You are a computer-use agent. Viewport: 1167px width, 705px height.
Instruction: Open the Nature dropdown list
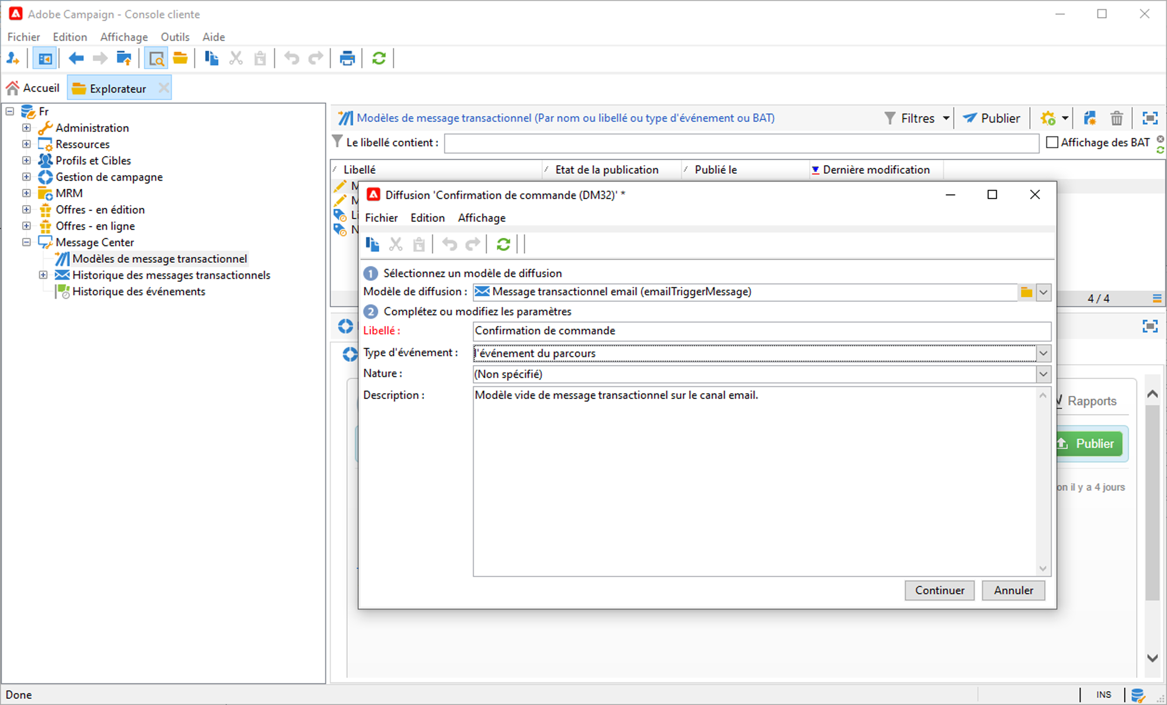(x=1043, y=375)
